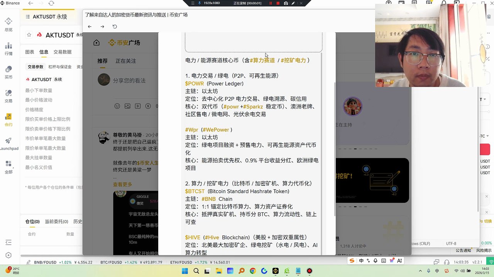This screenshot has width=494, height=277.
Task: Collapse sidebar with the menu toggle icon
Action: coord(8,242)
